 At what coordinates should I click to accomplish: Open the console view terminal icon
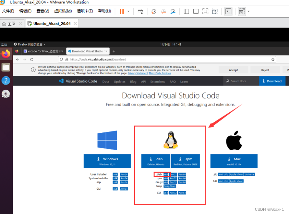click(x=228, y=11)
